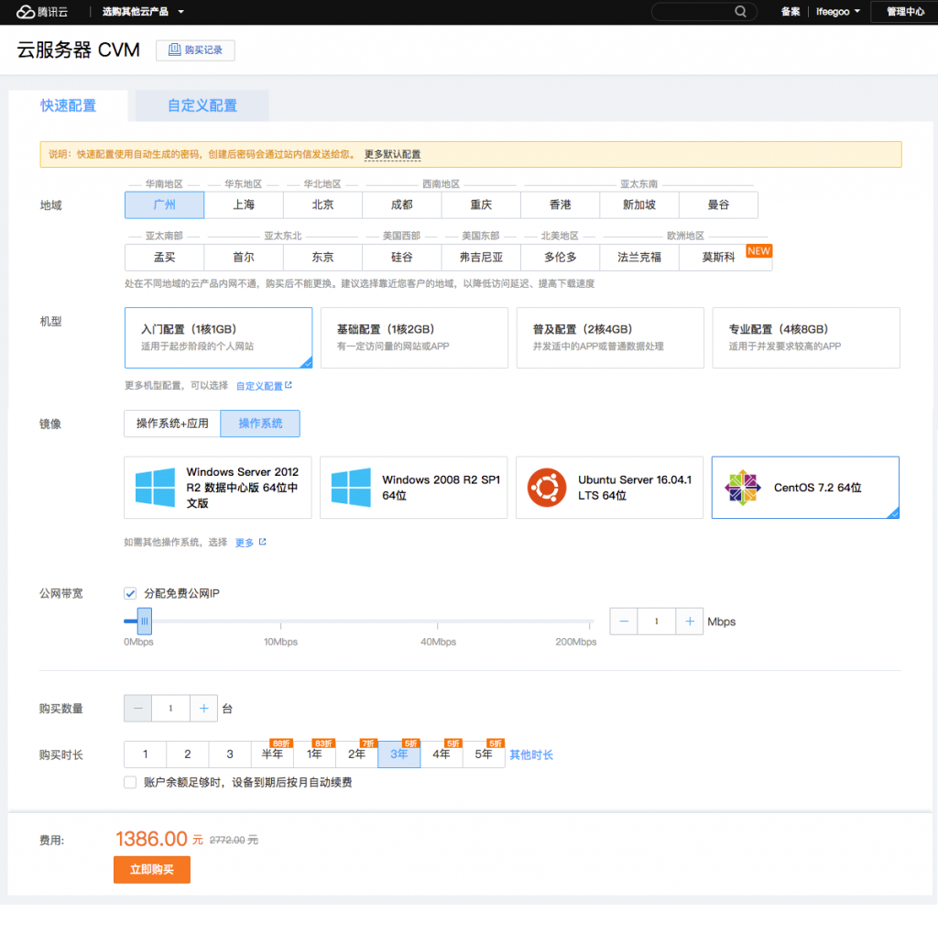Image resolution: width=938 pixels, height=925 pixels.
Task: Click 其他时长 link
Action: click(x=531, y=755)
